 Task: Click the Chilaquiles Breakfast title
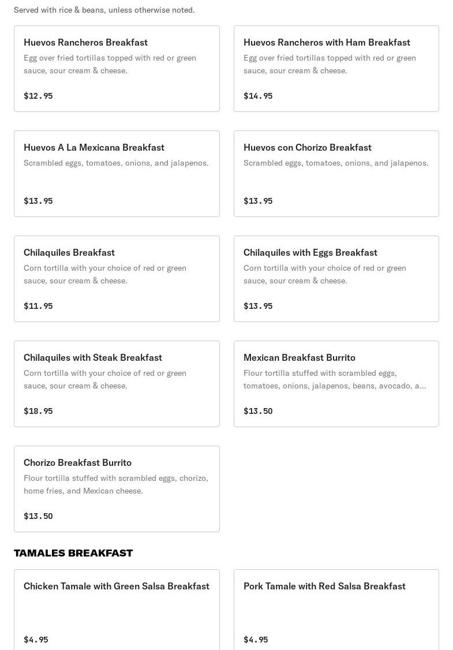(69, 252)
